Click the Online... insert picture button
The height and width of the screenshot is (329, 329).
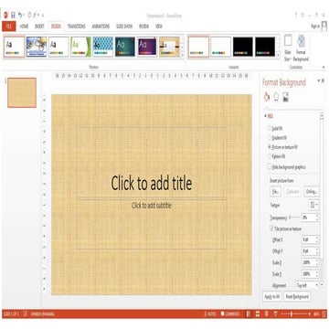click(312, 192)
